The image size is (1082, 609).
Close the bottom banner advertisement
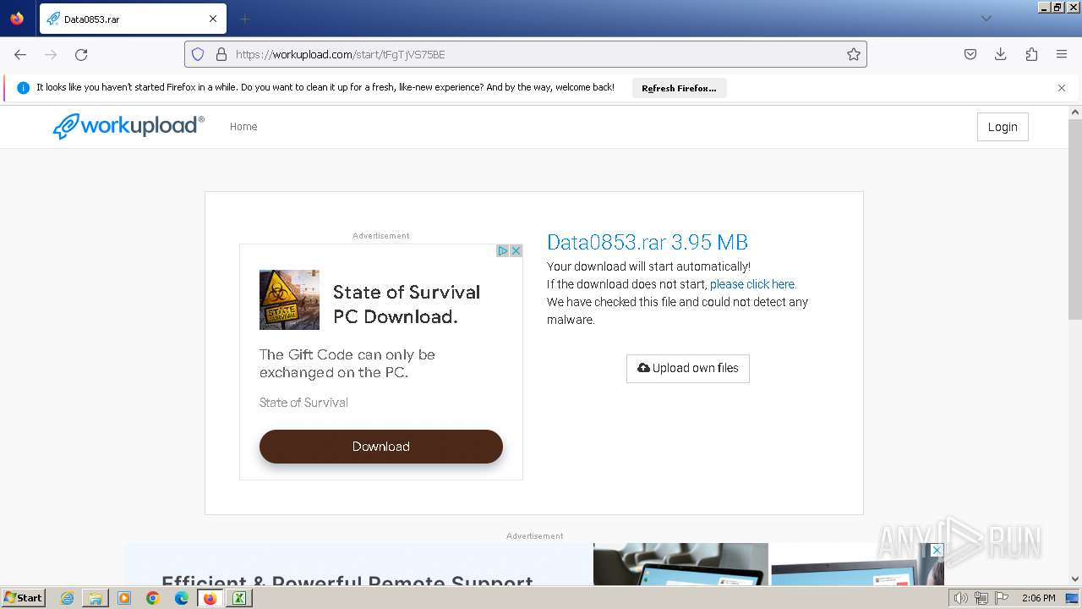pyautogui.click(x=937, y=551)
